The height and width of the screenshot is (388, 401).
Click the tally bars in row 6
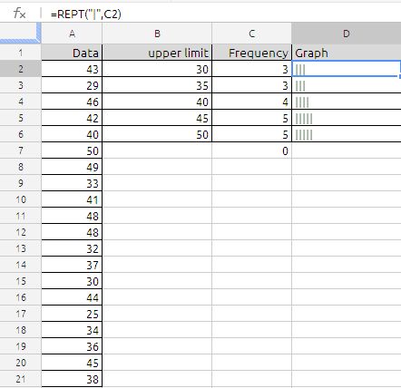(x=304, y=135)
